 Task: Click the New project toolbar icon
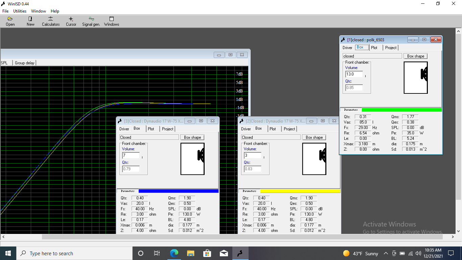pyautogui.click(x=30, y=21)
